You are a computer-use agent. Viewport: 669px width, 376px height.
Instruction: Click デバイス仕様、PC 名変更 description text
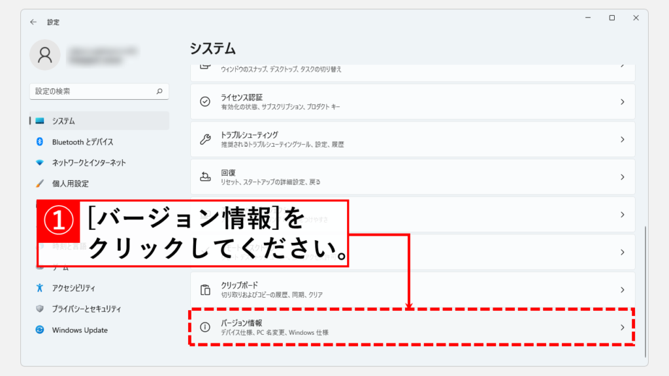pos(274,332)
